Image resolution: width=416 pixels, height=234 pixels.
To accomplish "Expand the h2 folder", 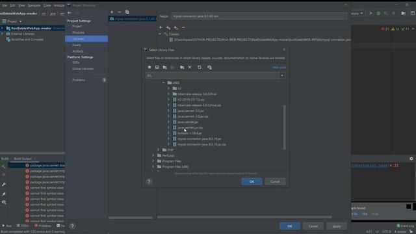I will coord(168,88).
